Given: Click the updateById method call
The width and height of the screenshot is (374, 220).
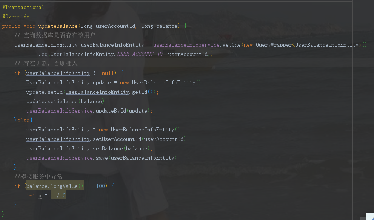Looking at the screenshot, I should tap(111, 111).
